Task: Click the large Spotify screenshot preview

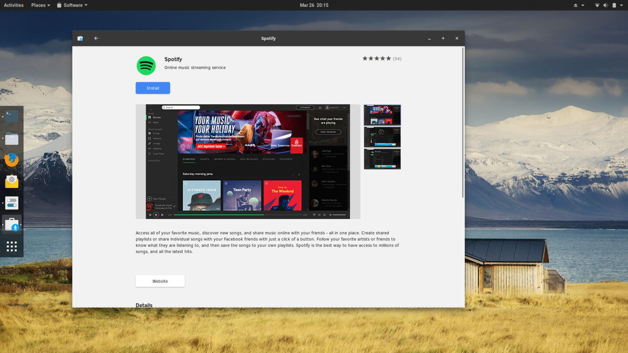Action: (x=248, y=161)
